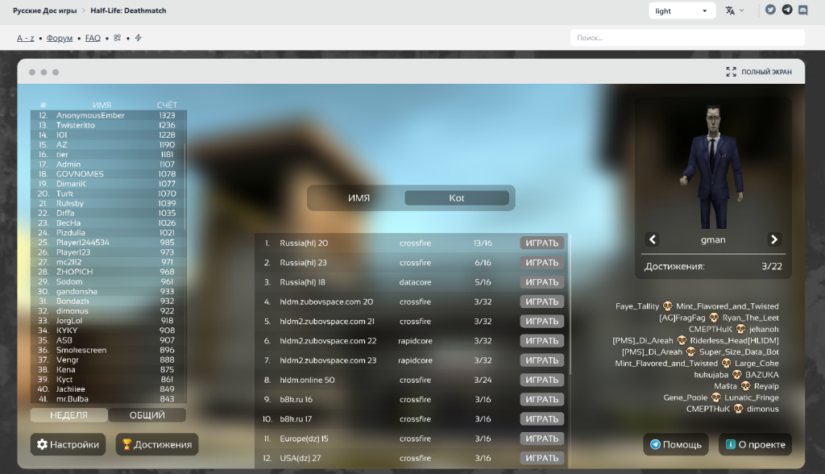
Task: Open Помощь help button
Action: click(x=676, y=444)
